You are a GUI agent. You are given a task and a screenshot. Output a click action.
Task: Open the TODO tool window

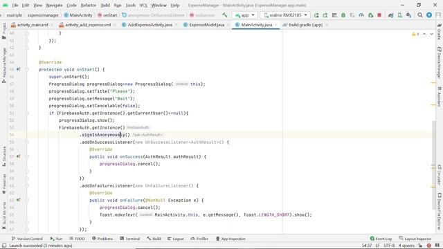[x=77, y=239]
